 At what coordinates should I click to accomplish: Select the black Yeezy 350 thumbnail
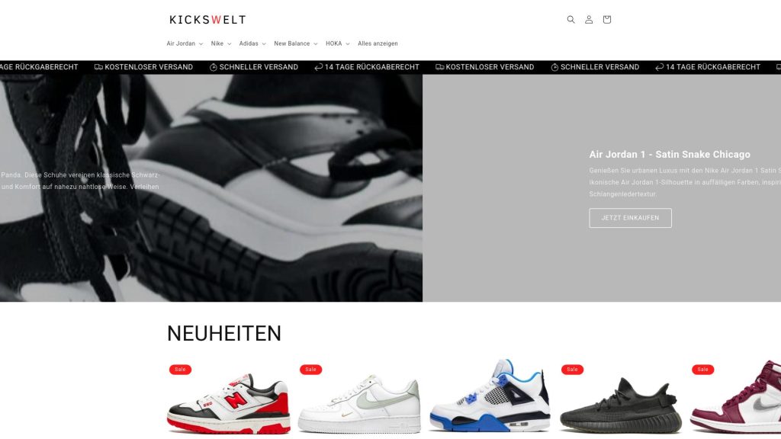pos(621,405)
